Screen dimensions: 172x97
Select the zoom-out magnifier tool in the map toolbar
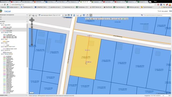33,15
